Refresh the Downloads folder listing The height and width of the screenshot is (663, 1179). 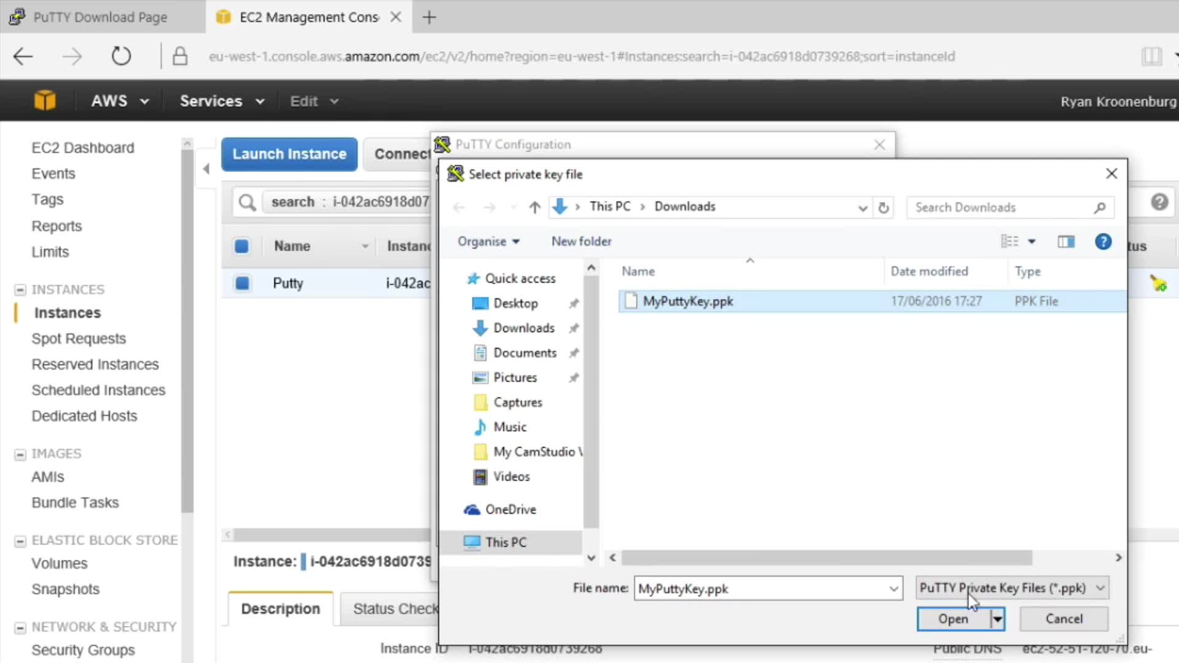click(x=883, y=207)
